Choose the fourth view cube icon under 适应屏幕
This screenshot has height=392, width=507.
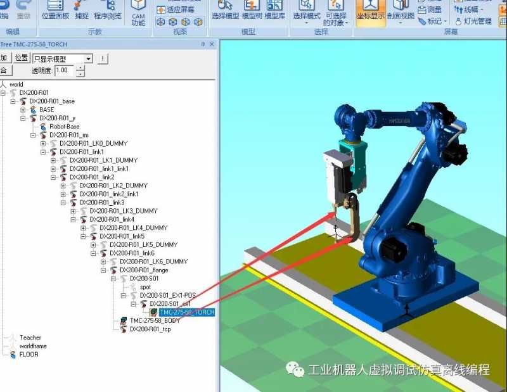(198, 22)
